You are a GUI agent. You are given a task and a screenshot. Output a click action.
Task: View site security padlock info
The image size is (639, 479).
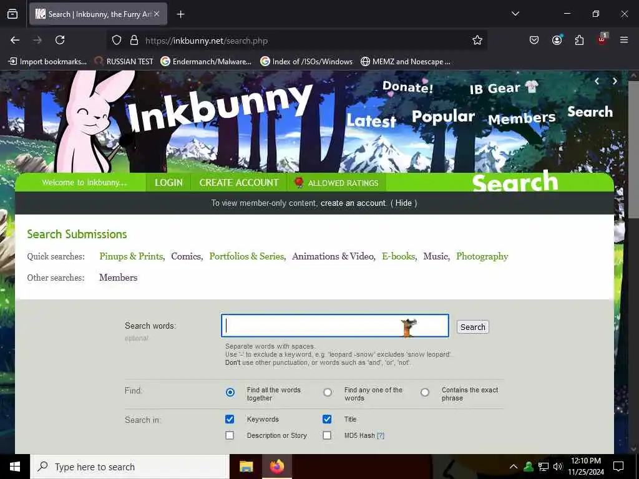pyautogui.click(x=134, y=41)
